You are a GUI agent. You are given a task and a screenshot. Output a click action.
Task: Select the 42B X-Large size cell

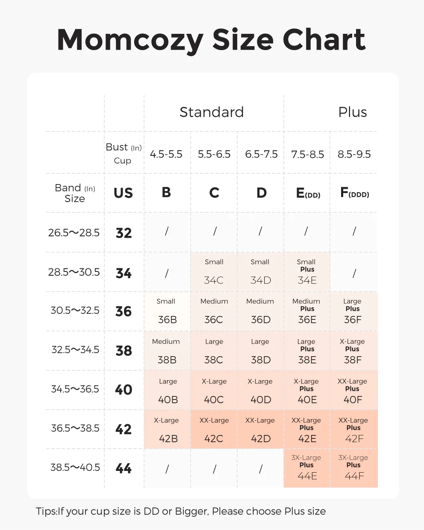(168, 429)
